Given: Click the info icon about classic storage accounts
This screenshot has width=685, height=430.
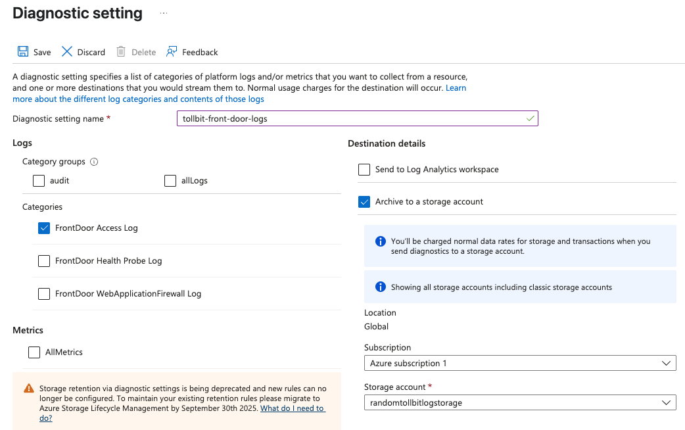Looking at the screenshot, I should [380, 287].
